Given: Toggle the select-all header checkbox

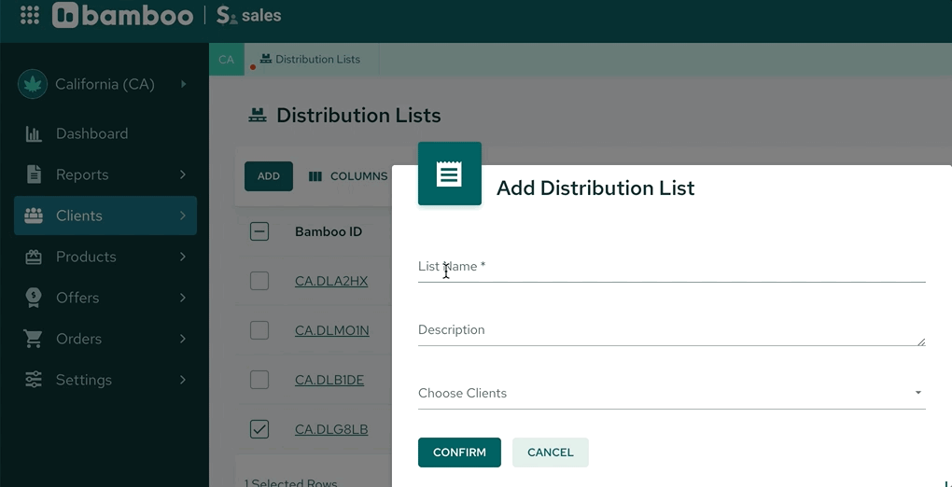Looking at the screenshot, I should 259,231.
